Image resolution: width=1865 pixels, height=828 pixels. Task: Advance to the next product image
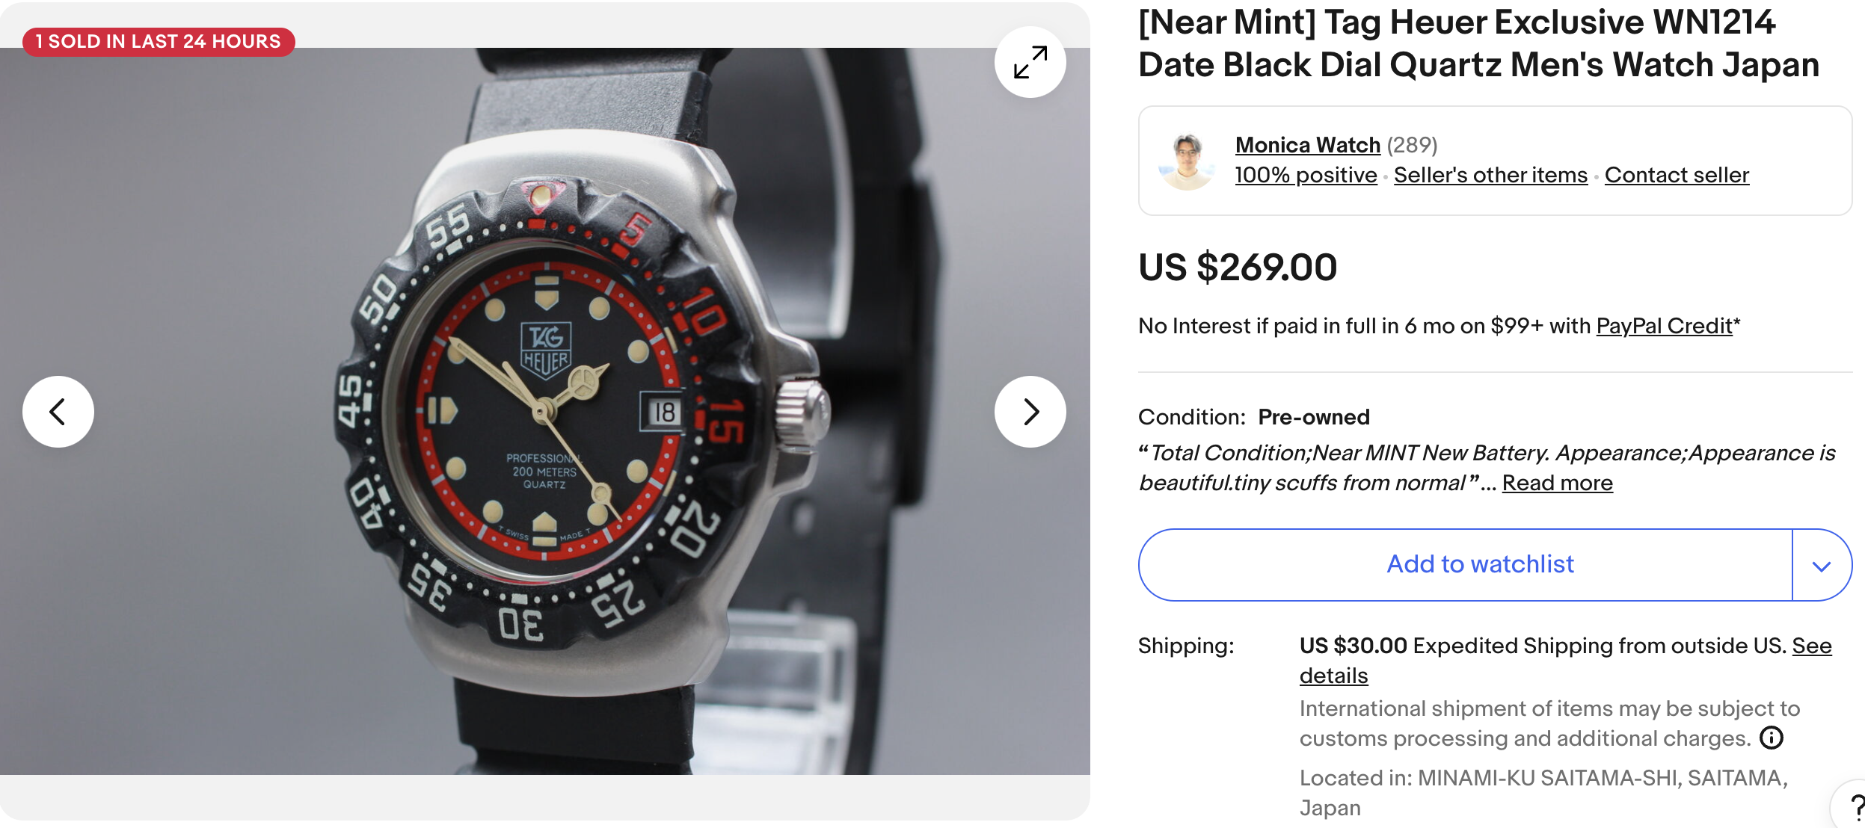pos(1030,412)
